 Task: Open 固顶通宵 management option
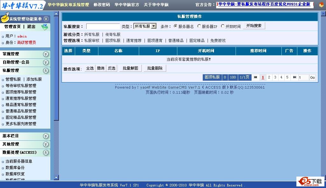click(155, 41)
